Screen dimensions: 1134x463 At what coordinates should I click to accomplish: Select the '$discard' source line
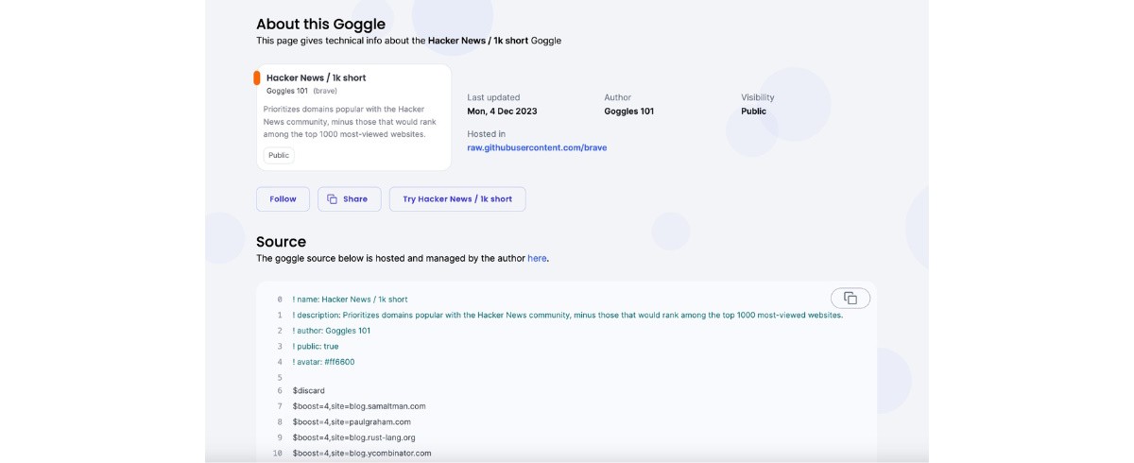(308, 390)
